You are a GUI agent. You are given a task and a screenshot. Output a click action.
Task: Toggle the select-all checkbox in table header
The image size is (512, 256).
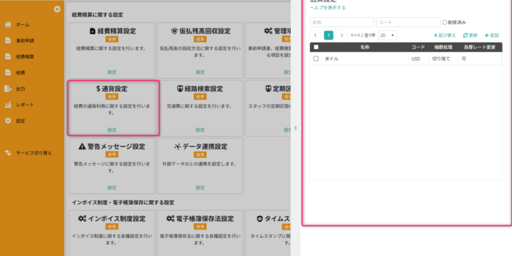click(316, 47)
